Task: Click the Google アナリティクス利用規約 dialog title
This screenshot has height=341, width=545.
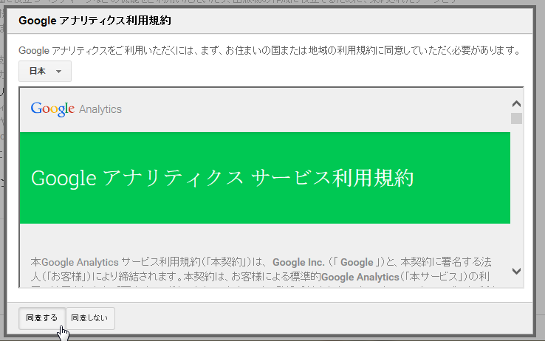Action: (95, 21)
